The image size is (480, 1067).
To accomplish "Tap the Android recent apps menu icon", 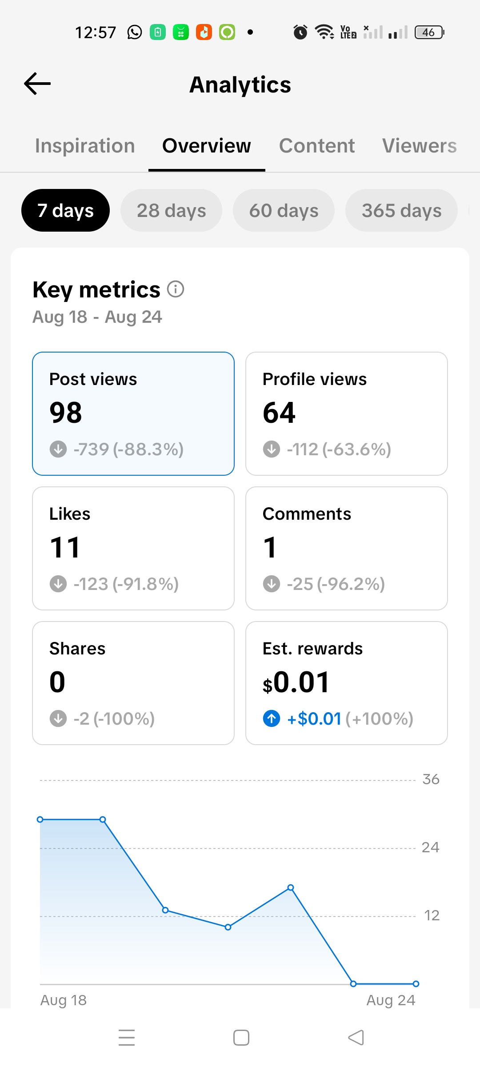I will click(x=127, y=1038).
